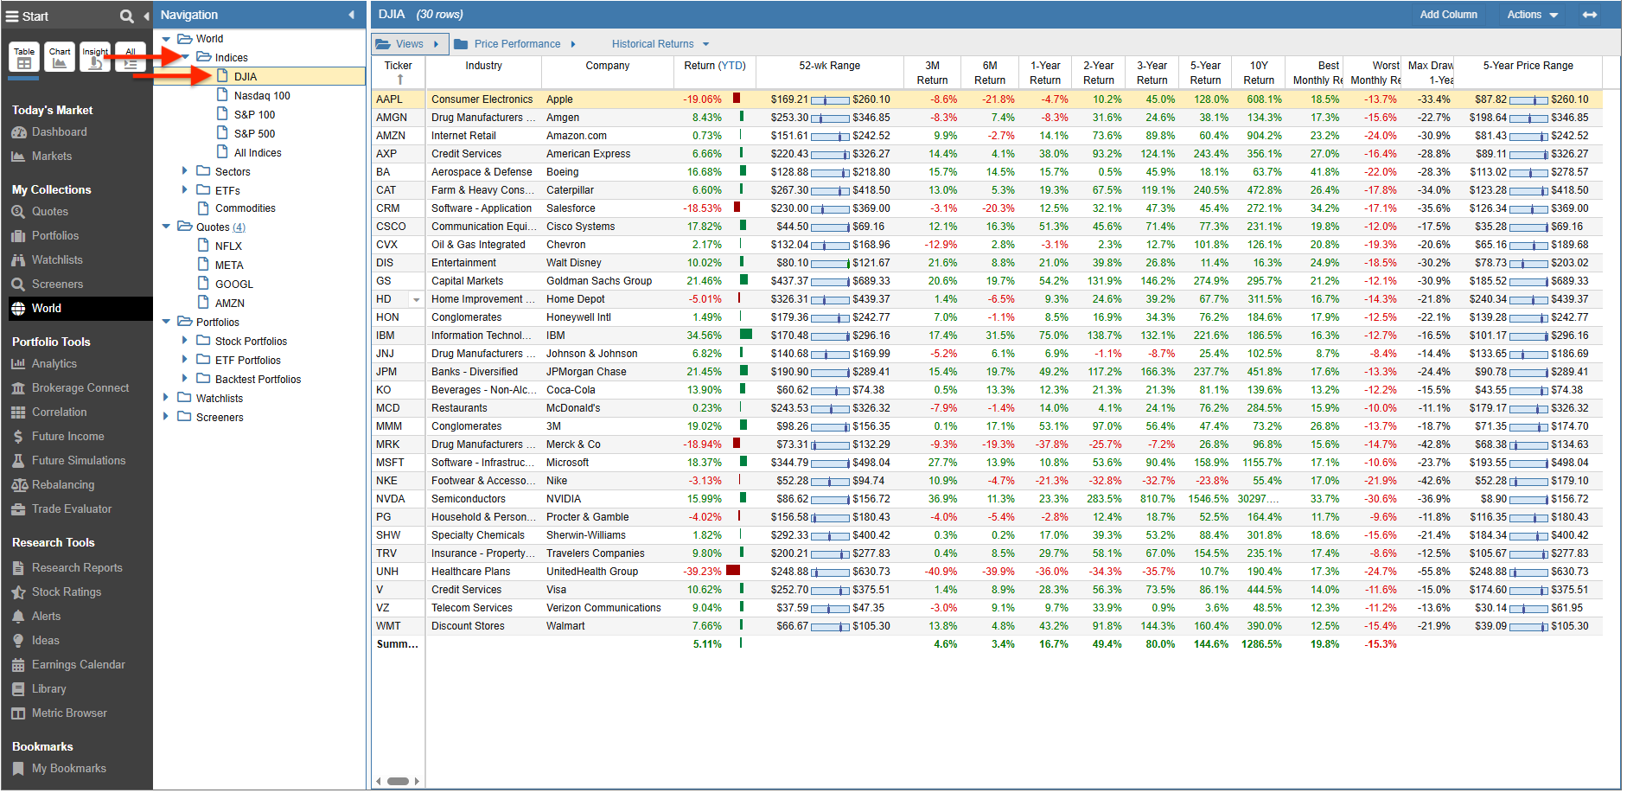
Task: Open the NFLX quote
Action: [x=228, y=246]
